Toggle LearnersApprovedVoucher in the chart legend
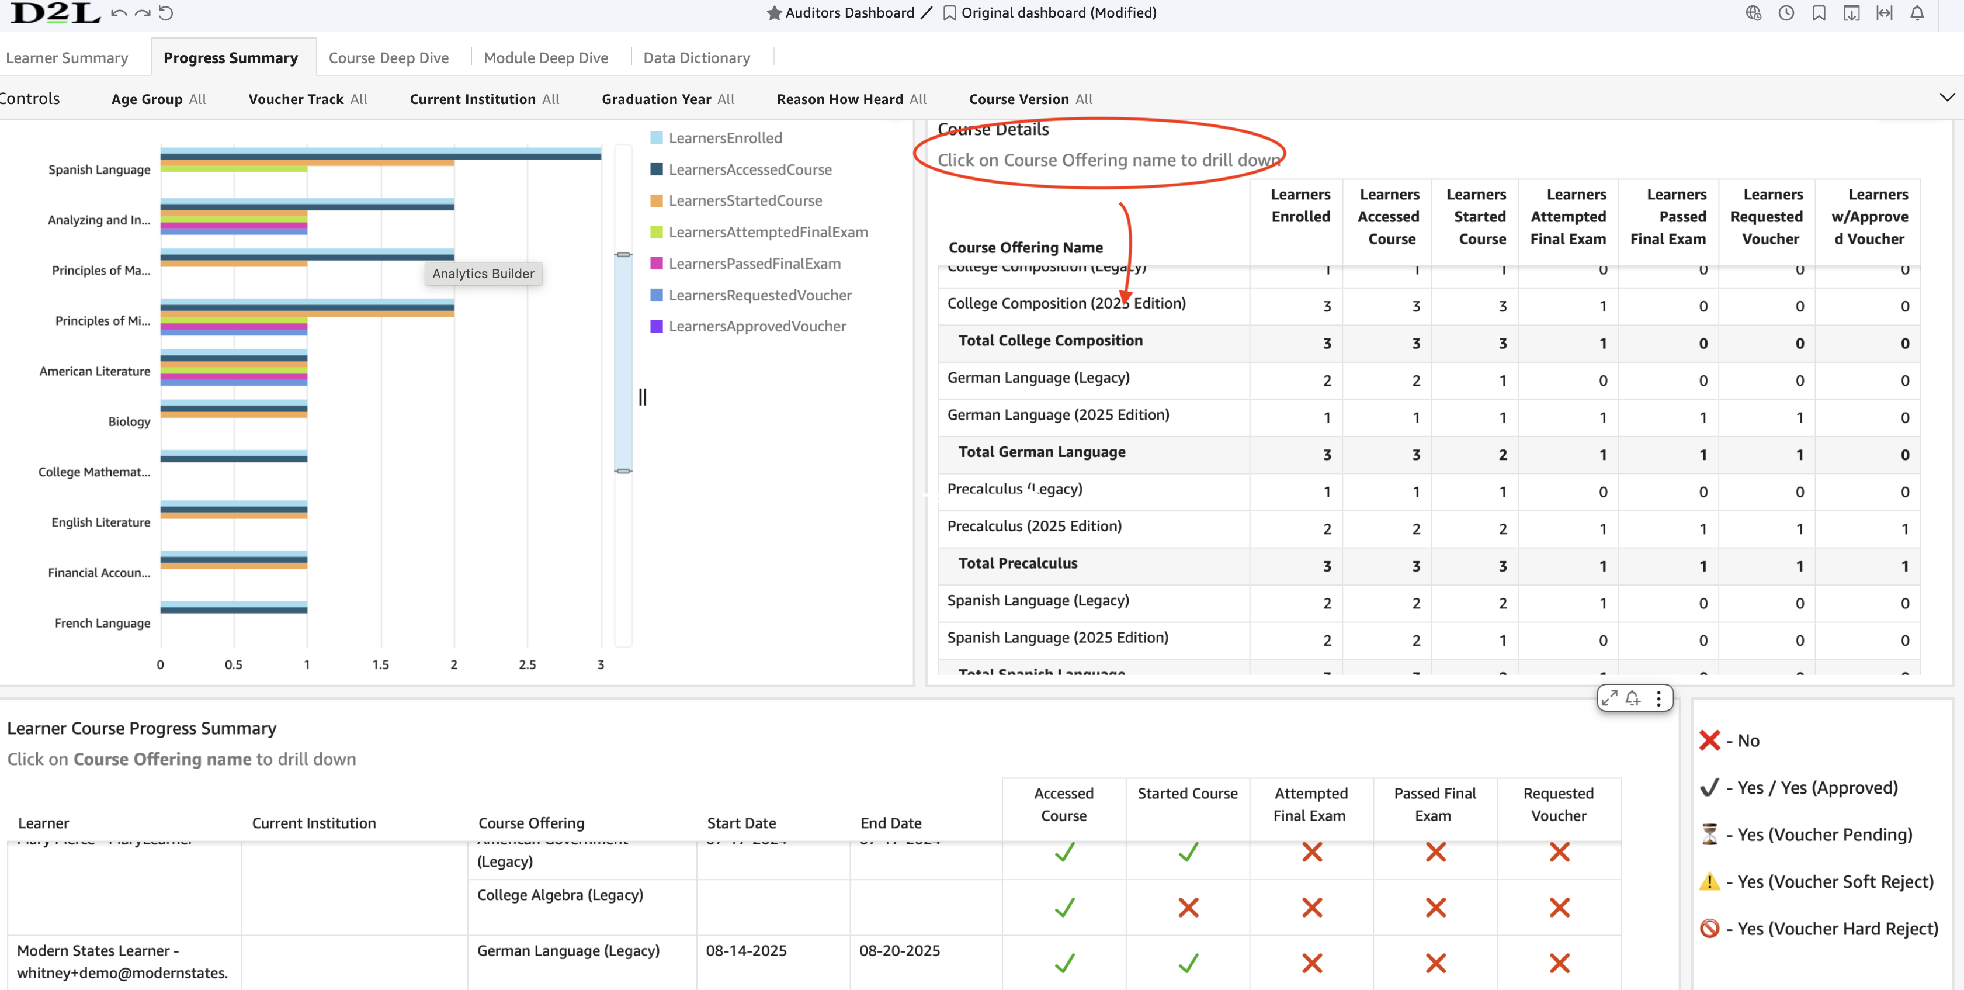The width and height of the screenshot is (1964, 990). (748, 326)
